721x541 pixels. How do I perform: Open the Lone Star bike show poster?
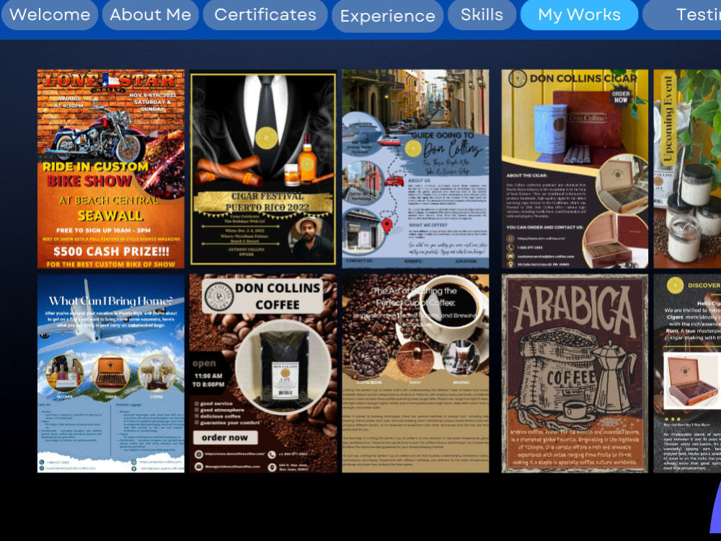pos(111,169)
